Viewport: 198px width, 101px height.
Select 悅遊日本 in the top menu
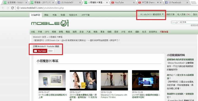pos(73,15)
